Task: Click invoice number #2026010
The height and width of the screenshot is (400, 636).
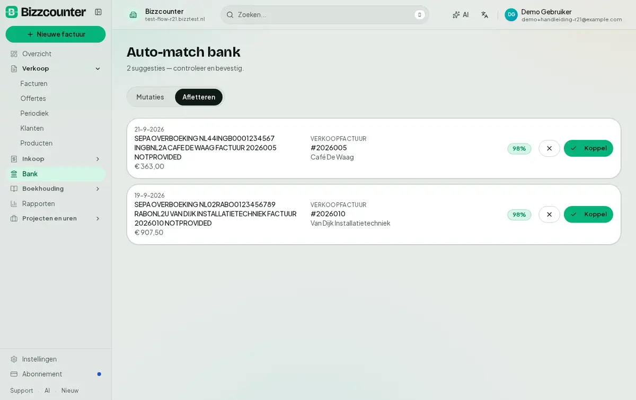Action: [328, 214]
